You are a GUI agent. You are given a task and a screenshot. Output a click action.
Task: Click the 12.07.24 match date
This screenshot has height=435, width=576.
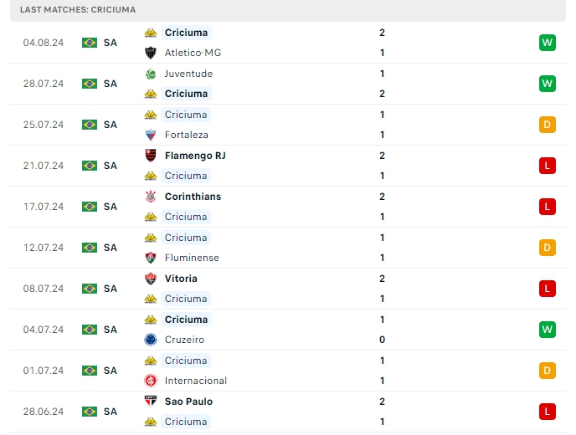coord(44,248)
